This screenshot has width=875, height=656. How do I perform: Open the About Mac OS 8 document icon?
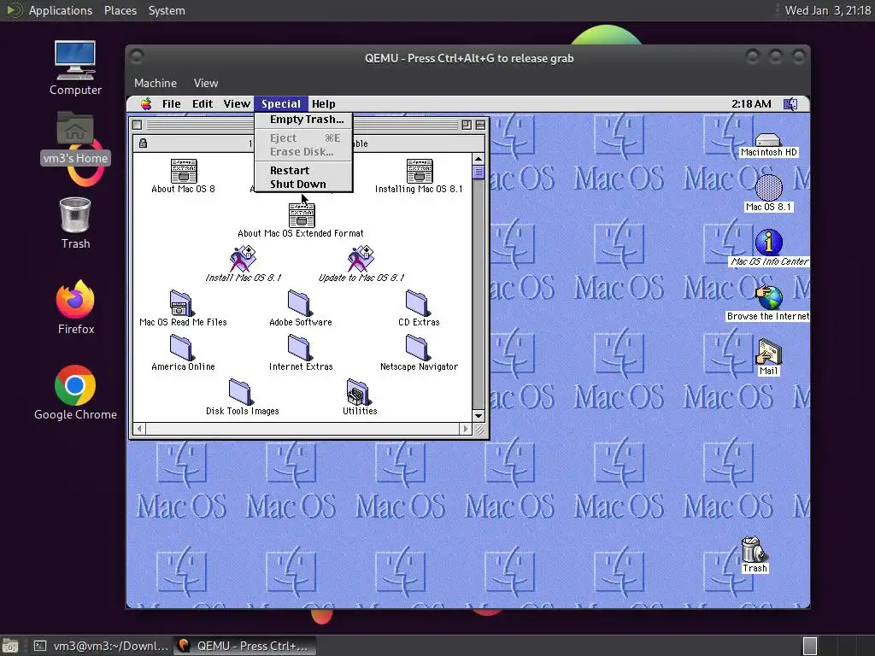[x=183, y=171]
